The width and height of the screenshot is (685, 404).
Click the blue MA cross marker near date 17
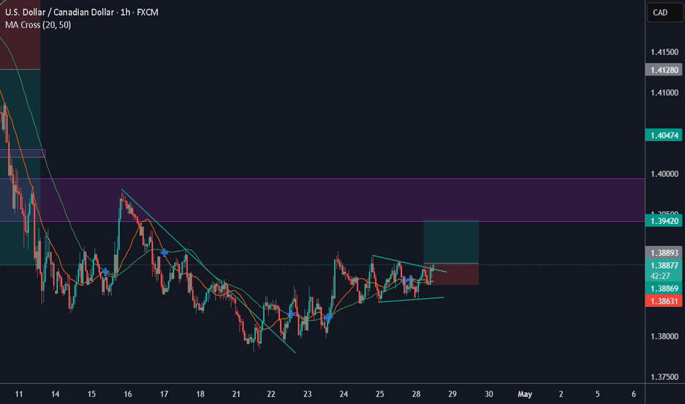(x=164, y=253)
